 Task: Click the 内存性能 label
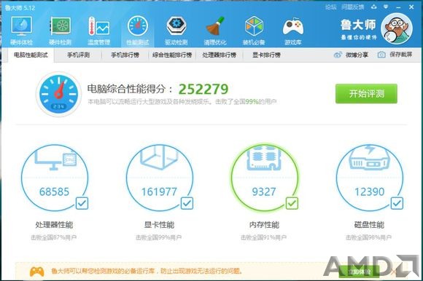coord(264,225)
